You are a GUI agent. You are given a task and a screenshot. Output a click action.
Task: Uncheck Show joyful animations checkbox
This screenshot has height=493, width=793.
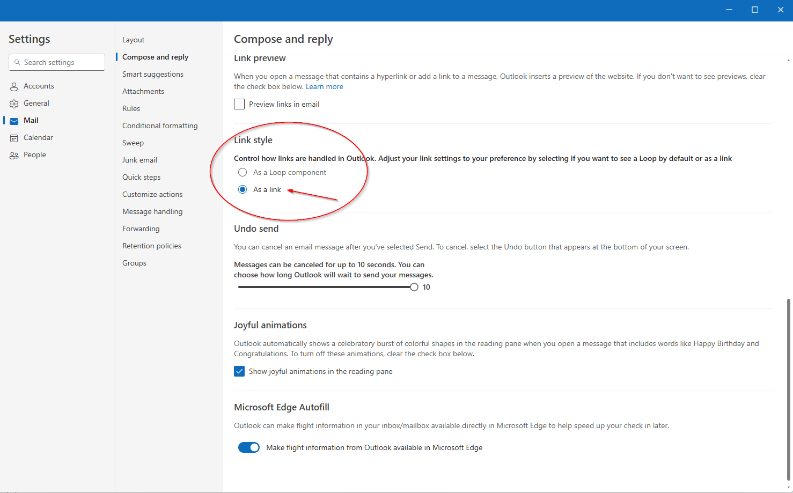[239, 371]
